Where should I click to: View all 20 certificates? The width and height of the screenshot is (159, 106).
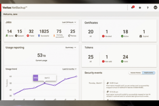point(91,32)
